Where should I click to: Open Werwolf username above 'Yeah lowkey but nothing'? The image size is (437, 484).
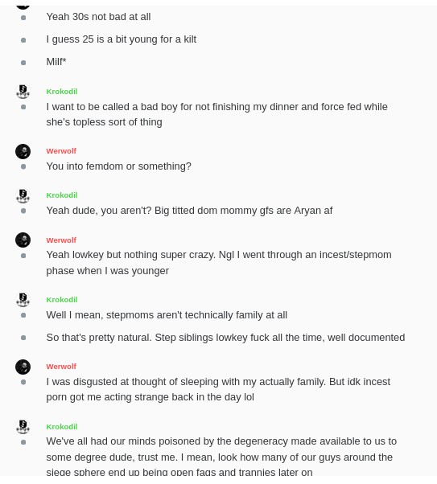(x=61, y=240)
